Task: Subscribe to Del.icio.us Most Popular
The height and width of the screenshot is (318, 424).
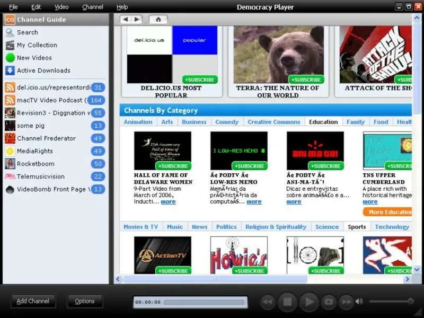Action: pos(200,80)
